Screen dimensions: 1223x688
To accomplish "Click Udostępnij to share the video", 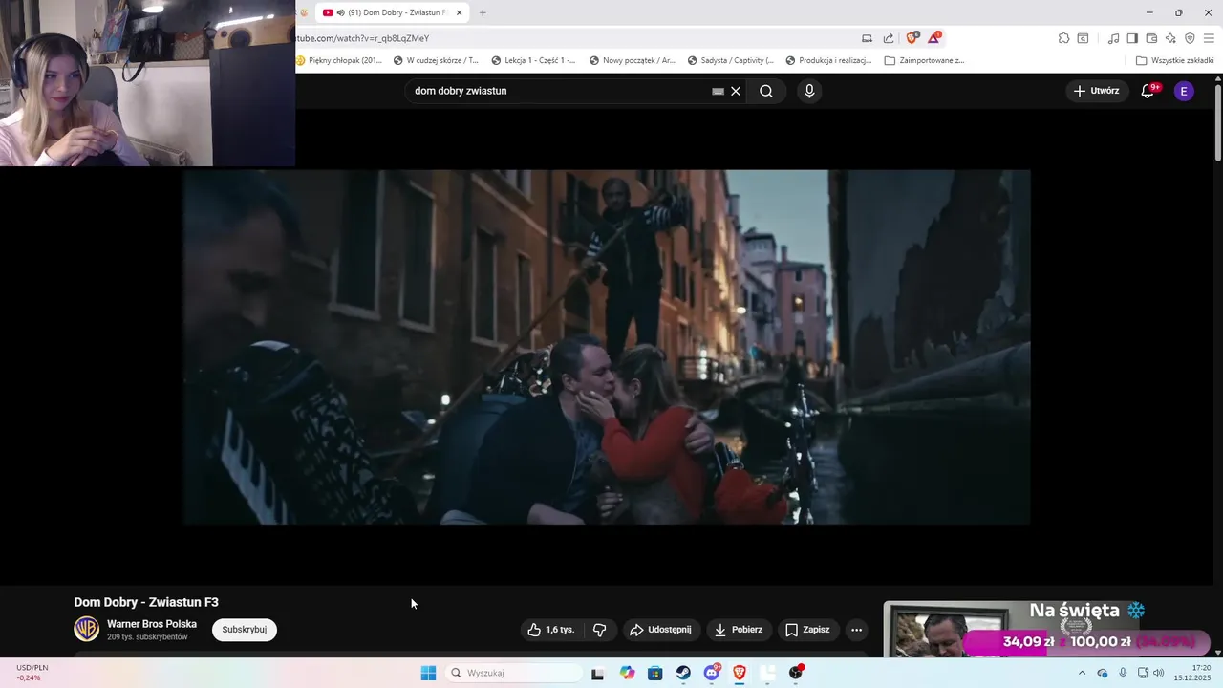I will [x=660, y=630].
